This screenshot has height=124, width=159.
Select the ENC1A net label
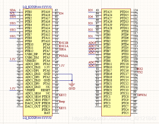point(64,46)
